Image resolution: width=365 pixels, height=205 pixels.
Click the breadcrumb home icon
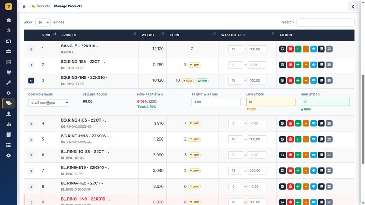(x=24, y=6)
